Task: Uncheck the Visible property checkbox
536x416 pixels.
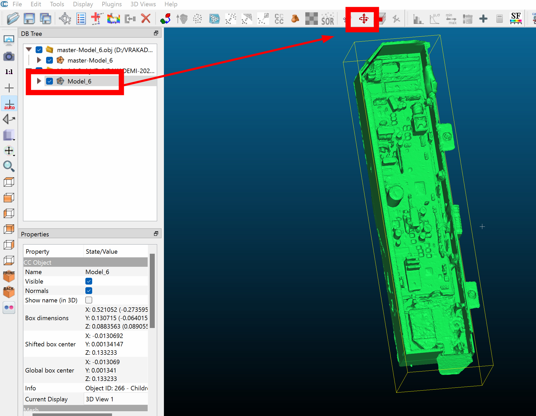Action: pyautogui.click(x=89, y=281)
